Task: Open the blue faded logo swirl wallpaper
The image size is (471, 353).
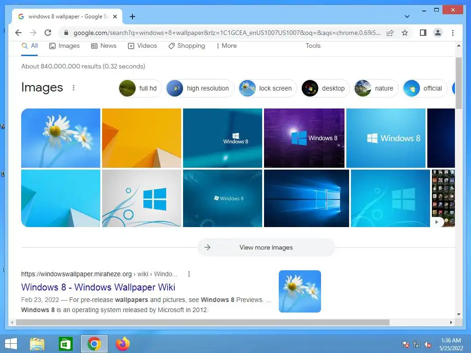Action: (x=391, y=198)
